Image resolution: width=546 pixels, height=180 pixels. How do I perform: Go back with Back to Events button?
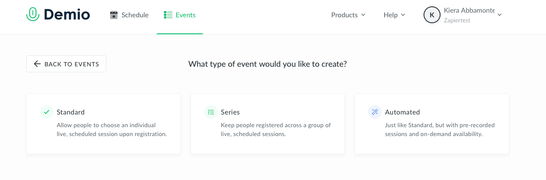(66, 64)
